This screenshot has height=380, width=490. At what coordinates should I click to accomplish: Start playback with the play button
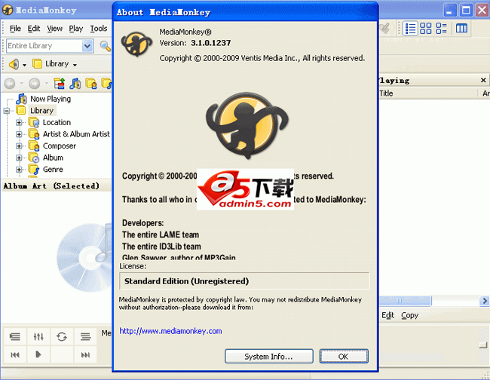click(x=38, y=354)
